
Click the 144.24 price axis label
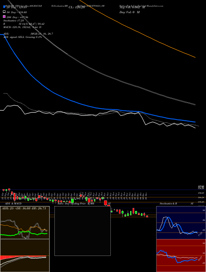[201, 197]
